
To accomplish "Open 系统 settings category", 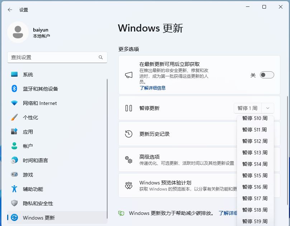I will click(57, 74).
